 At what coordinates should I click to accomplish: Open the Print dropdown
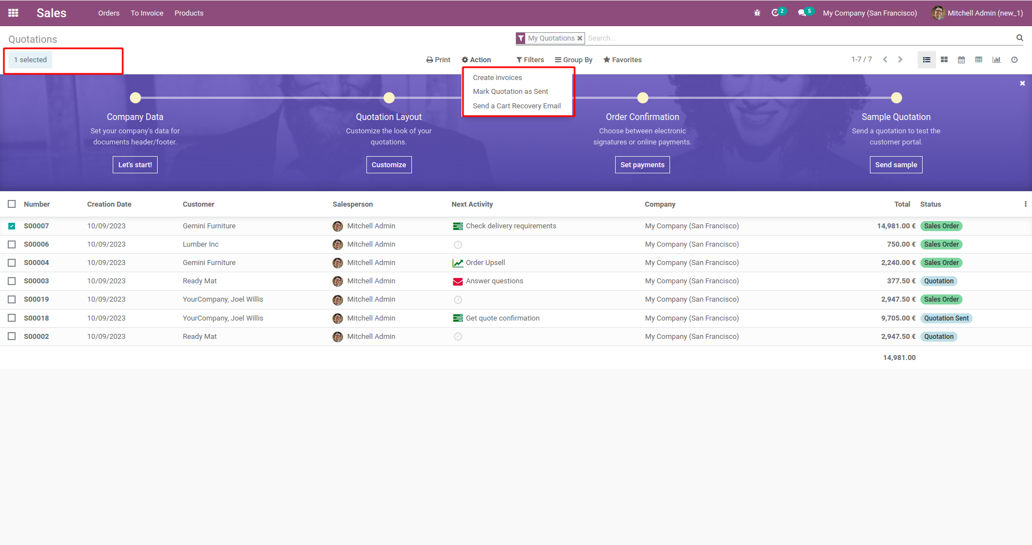pyautogui.click(x=438, y=60)
